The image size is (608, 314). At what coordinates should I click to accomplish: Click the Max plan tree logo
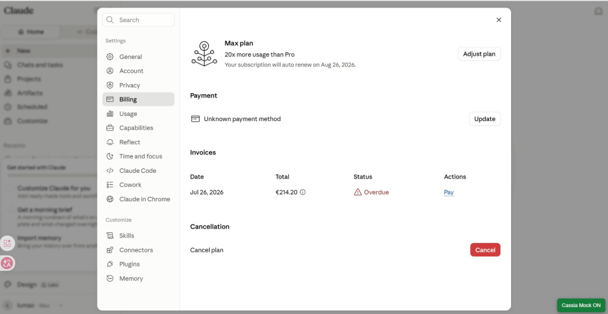coord(205,54)
